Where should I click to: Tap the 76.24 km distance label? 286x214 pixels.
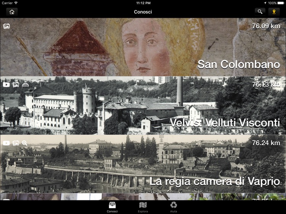click(x=266, y=143)
